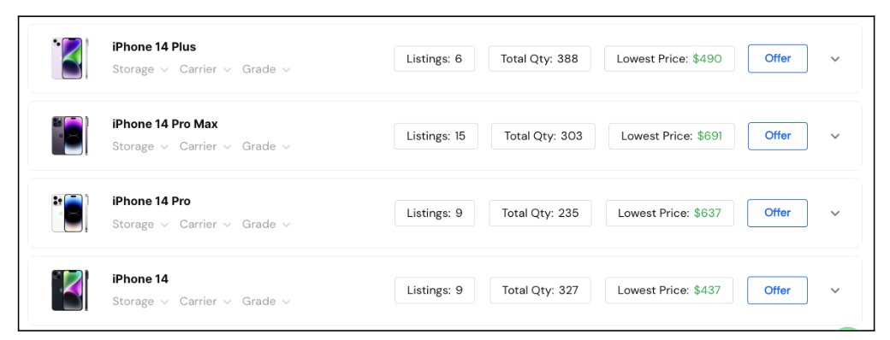Image resolution: width=890 pixels, height=340 pixels.
Task: Expand the iPhone 14 Plus row chevron
Action: coord(835,59)
